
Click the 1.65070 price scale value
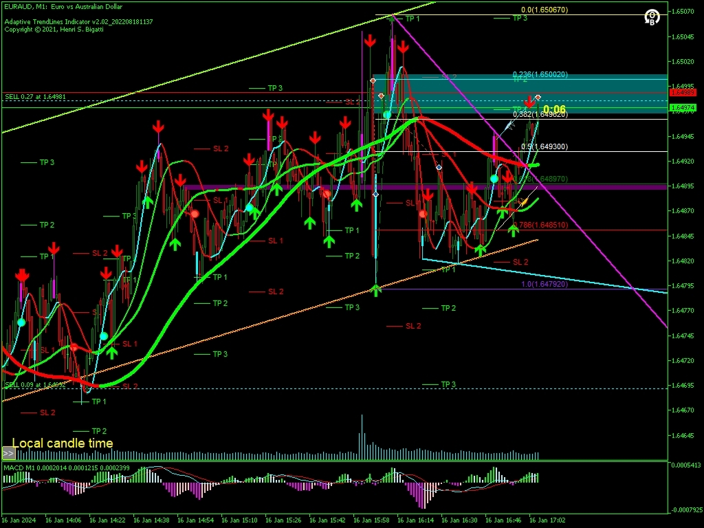(x=683, y=12)
